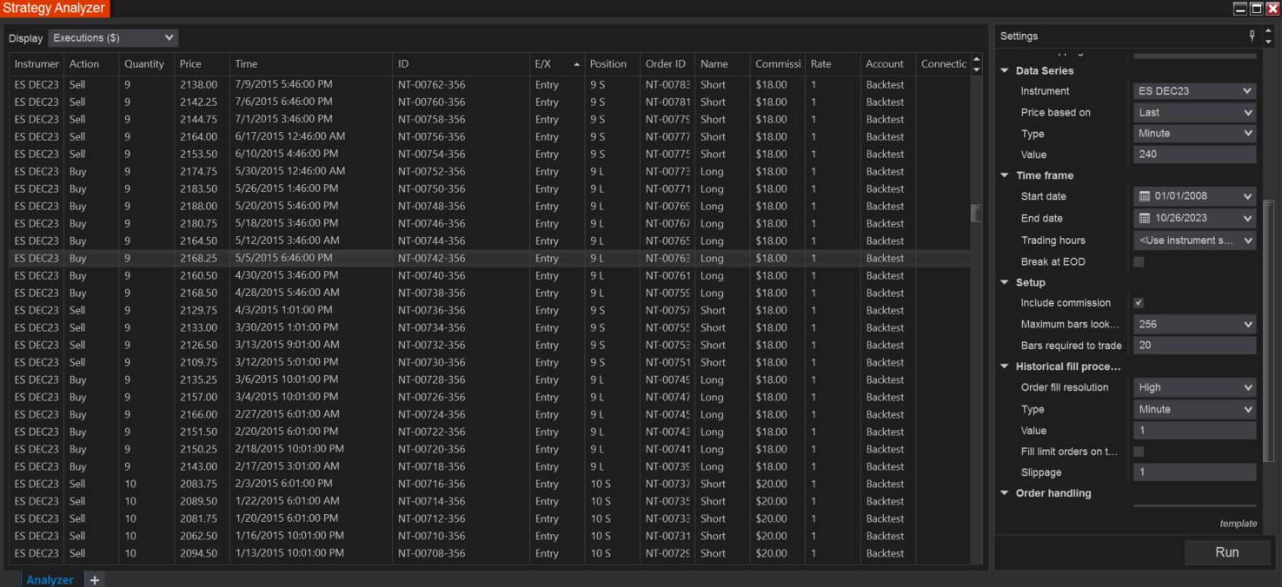The width and height of the screenshot is (1282, 587).
Task: Open the Start date 01/01/2008 dropdown
Action: click(1195, 196)
